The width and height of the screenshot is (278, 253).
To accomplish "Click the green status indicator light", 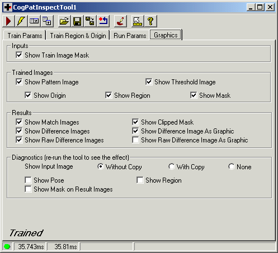I will [x=7, y=247].
